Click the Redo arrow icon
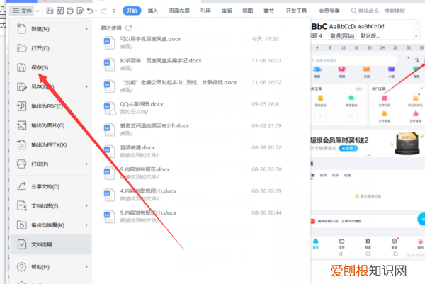Viewport: 425px width, 284px height. pyautogui.click(x=103, y=11)
